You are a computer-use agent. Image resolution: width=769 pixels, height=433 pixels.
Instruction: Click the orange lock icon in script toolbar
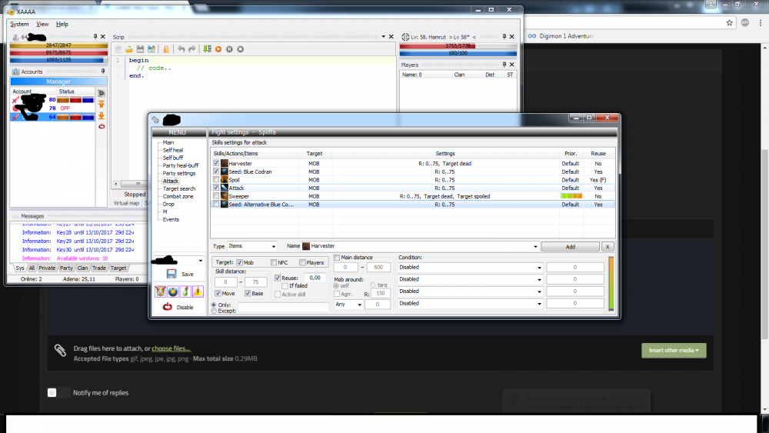point(166,49)
